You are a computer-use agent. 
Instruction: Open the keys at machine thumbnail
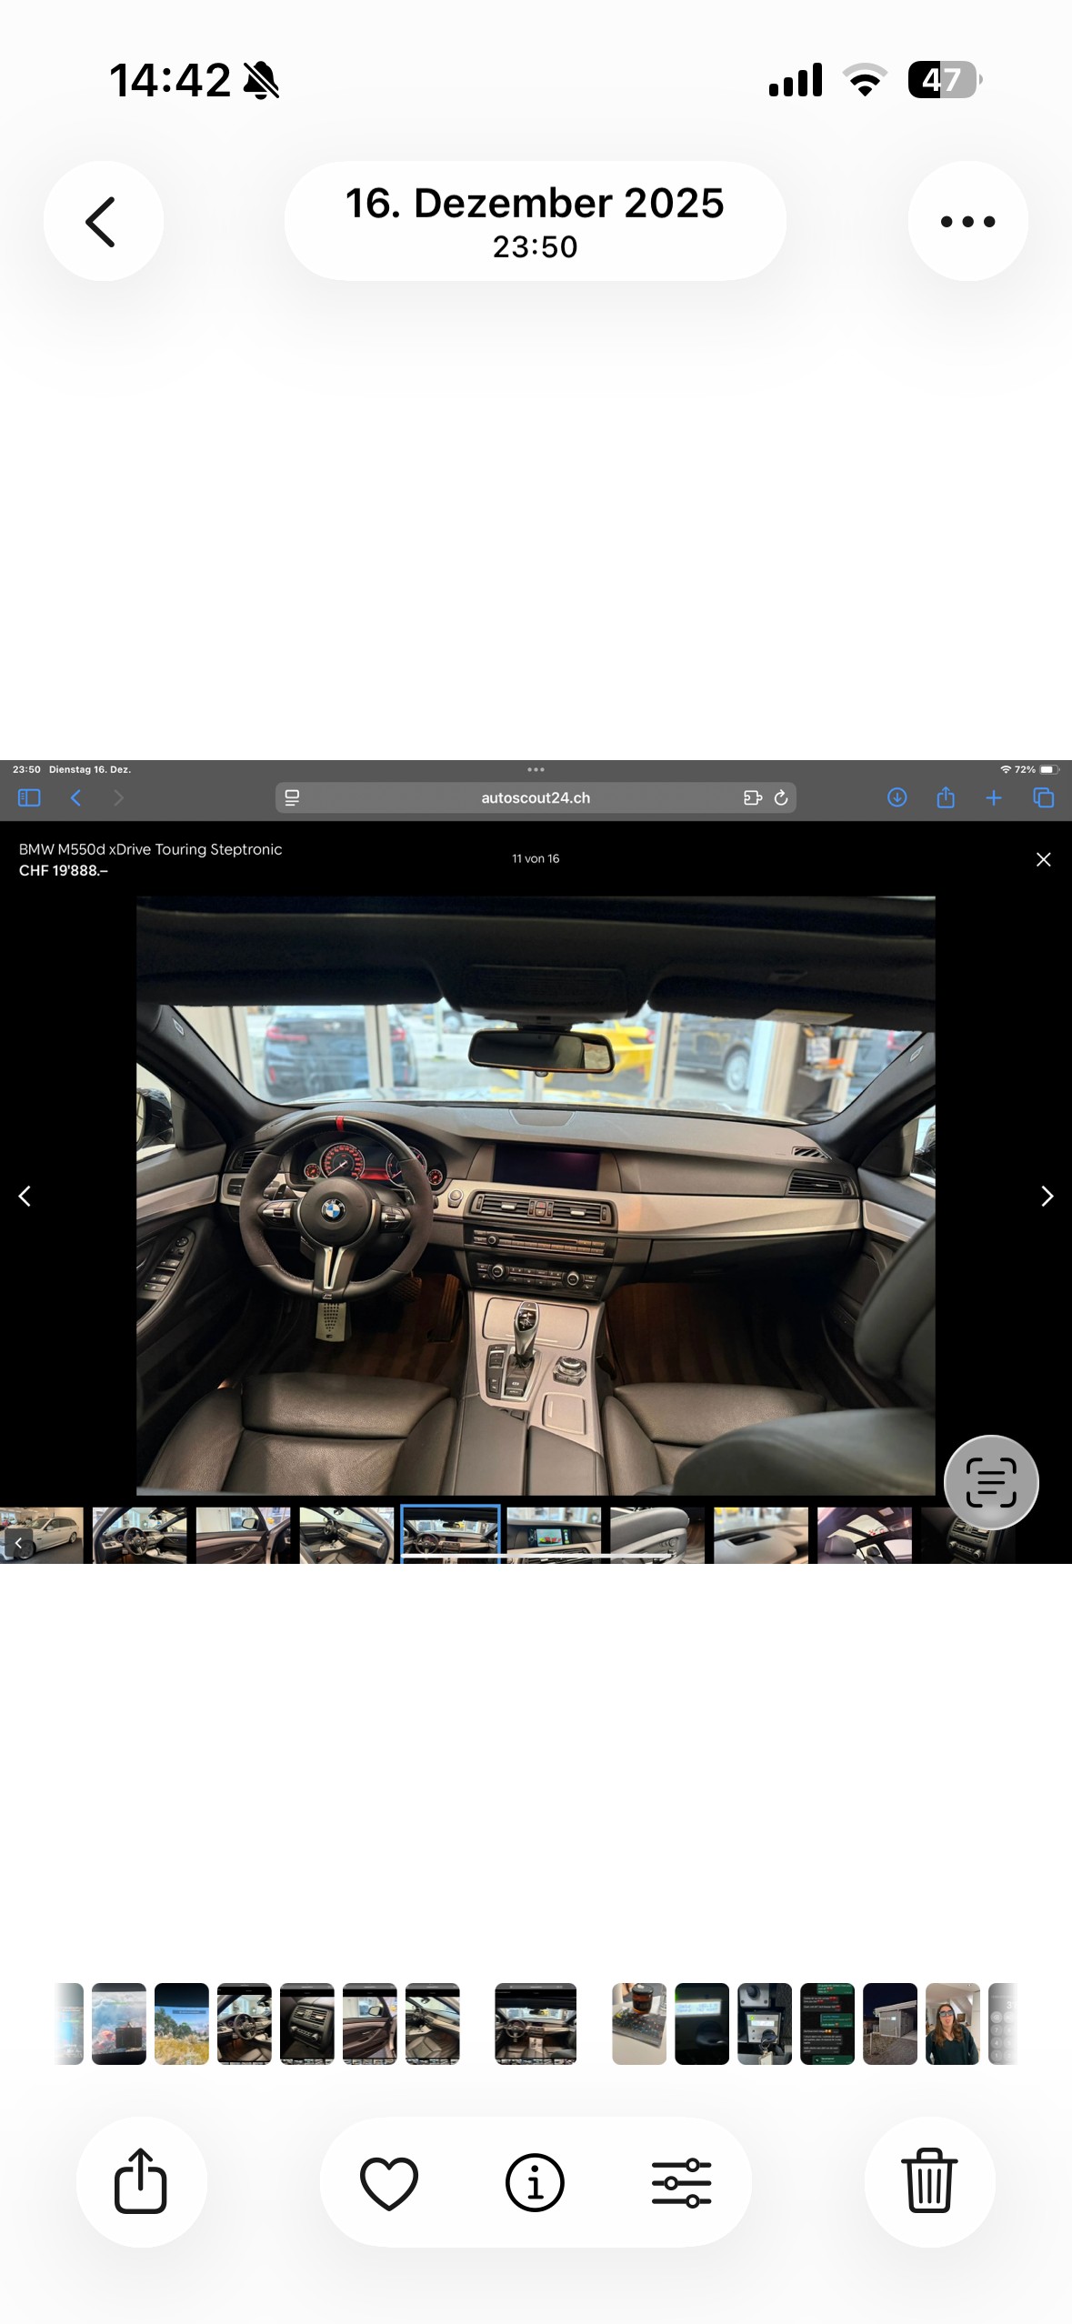[x=765, y=2024]
